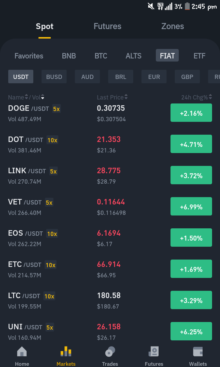This screenshot has height=367, width=220.
Task: Tap the muted sound icon in status bar
Action: 151,6
